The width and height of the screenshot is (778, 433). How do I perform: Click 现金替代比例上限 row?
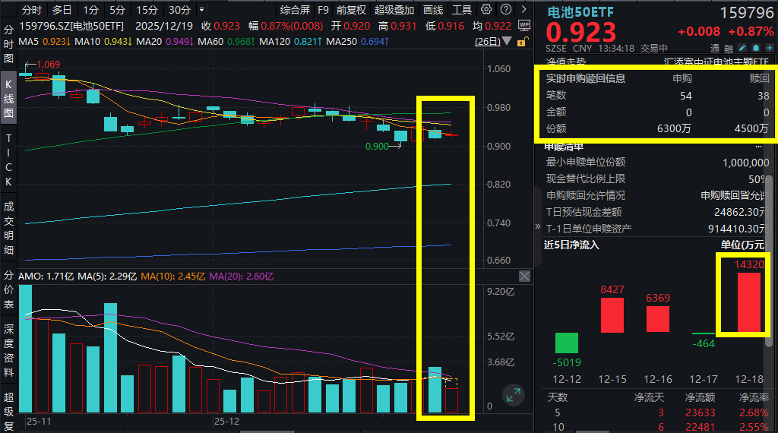tap(657, 179)
